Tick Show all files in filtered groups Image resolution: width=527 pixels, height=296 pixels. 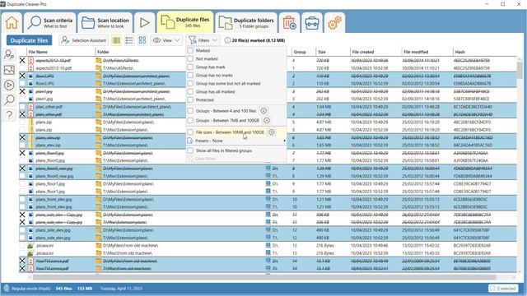click(x=190, y=150)
